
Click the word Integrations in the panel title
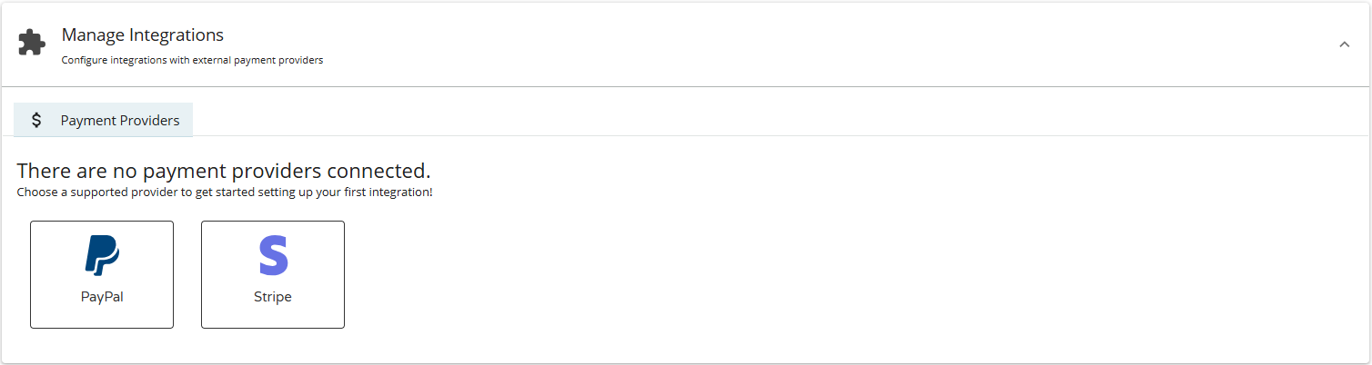click(177, 35)
